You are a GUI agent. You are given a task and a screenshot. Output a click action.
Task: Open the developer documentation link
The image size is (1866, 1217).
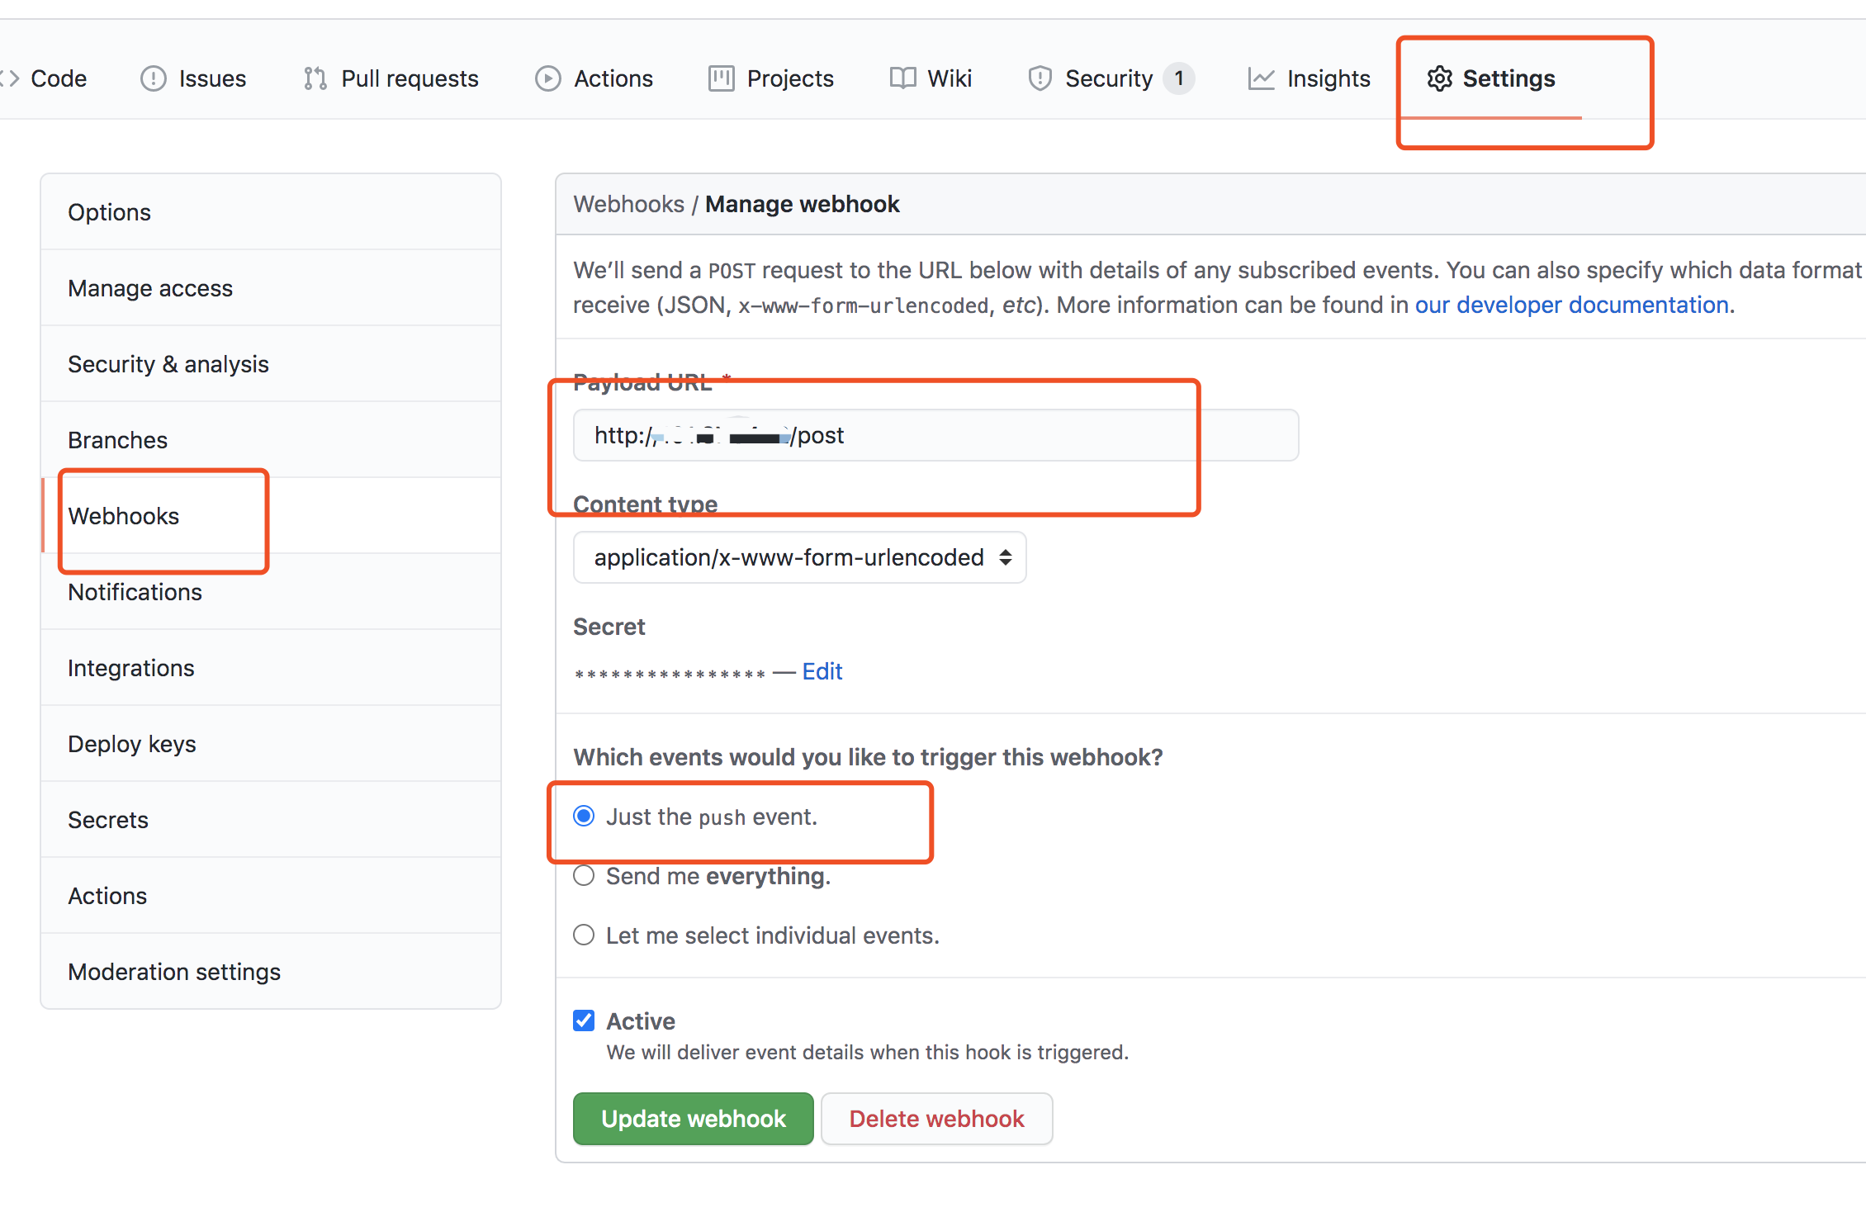tap(1572, 305)
